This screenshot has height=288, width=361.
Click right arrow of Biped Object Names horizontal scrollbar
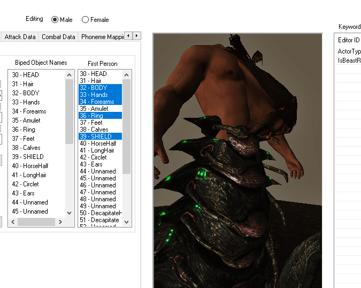click(x=60, y=222)
